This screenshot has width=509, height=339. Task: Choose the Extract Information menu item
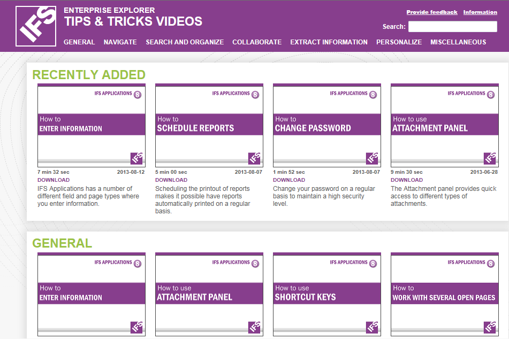329,42
